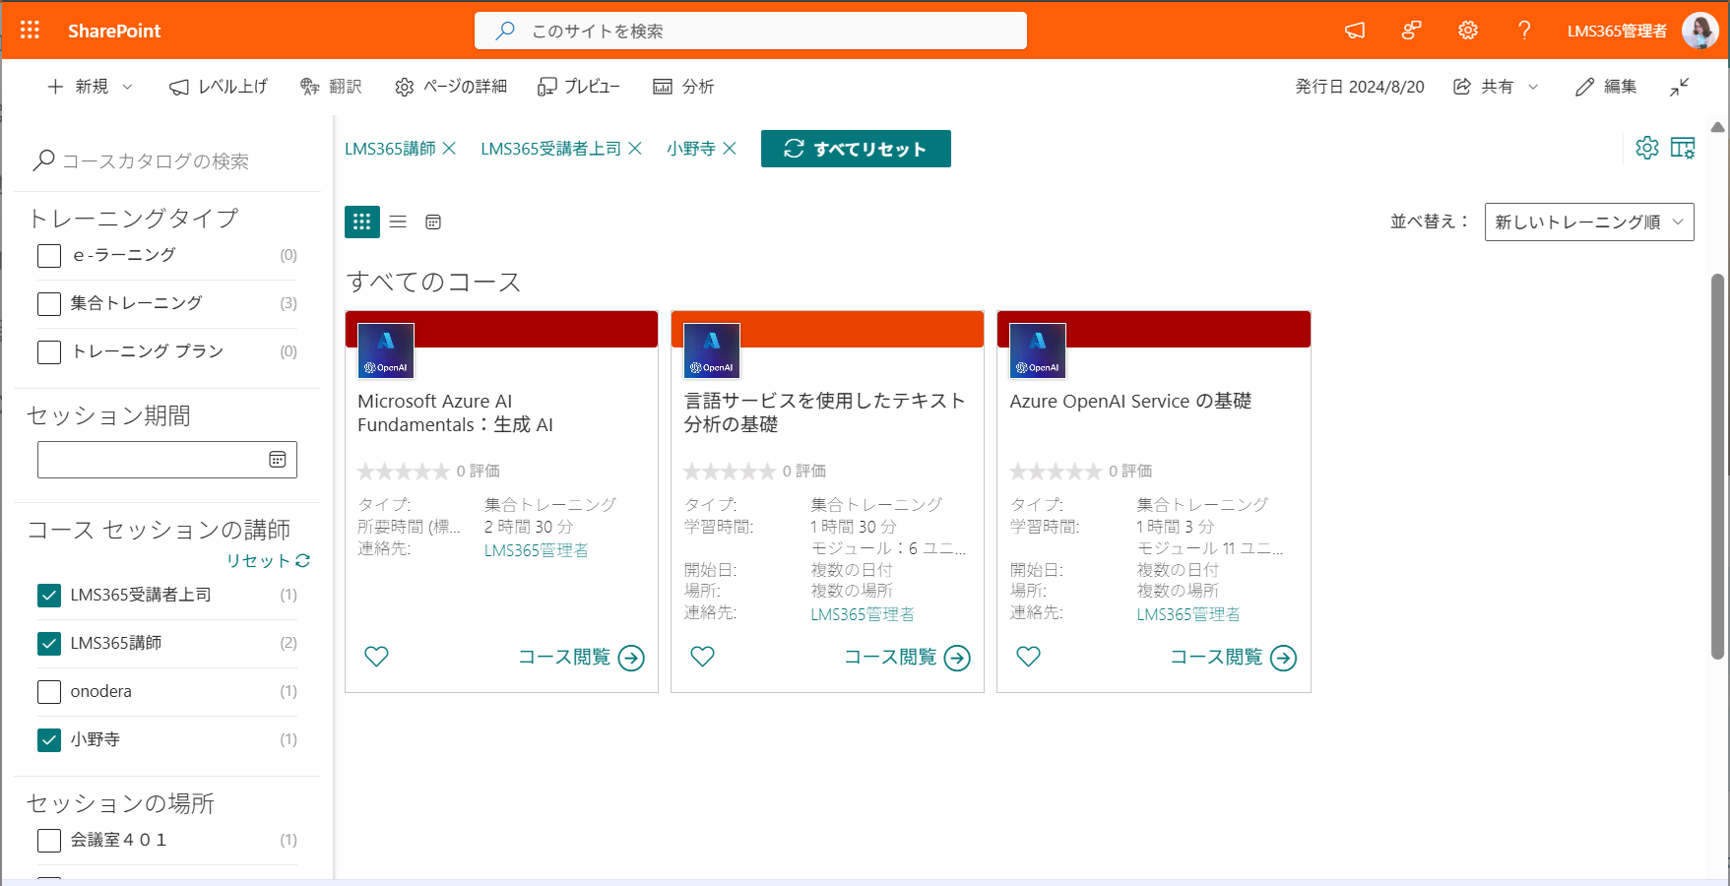The image size is (1730, 886).
Task: Open ページの詳細 page details
Action: pos(451,87)
